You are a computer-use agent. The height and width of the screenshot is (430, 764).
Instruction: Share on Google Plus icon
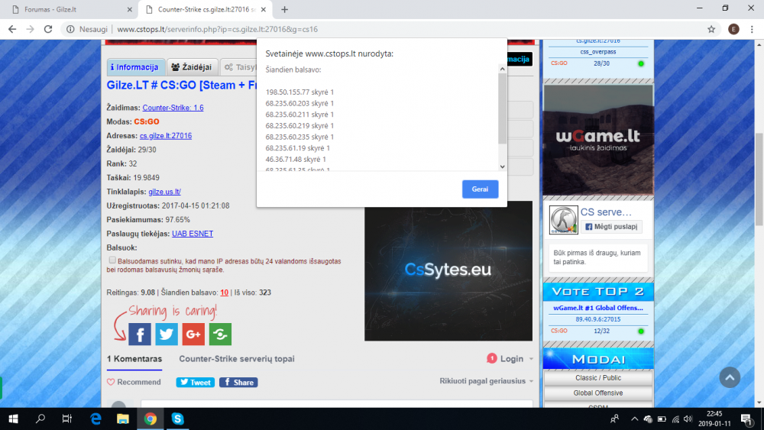(x=193, y=334)
